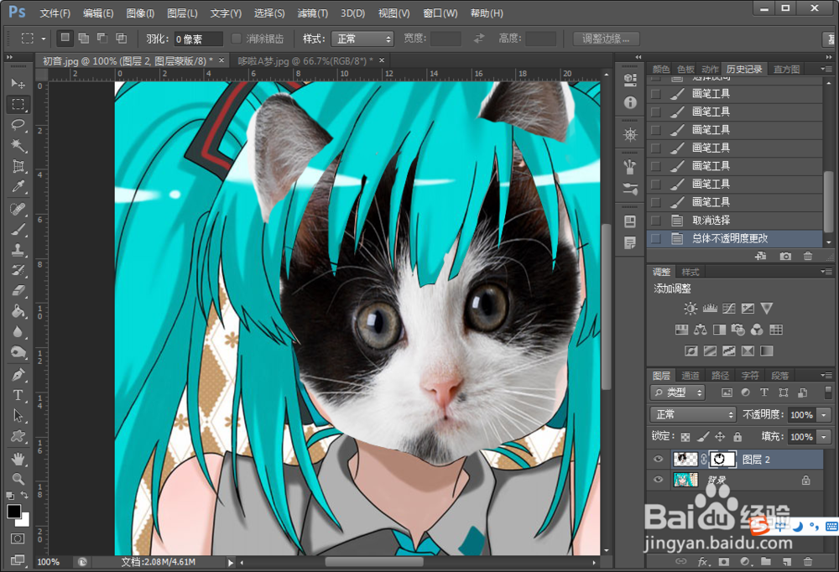
Task: Select the Blur tool
Action: [18, 332]
